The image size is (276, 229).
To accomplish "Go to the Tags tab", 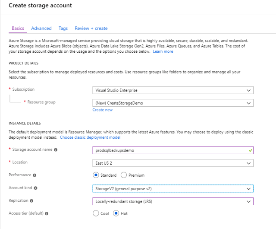I will [x=63, y=29].
